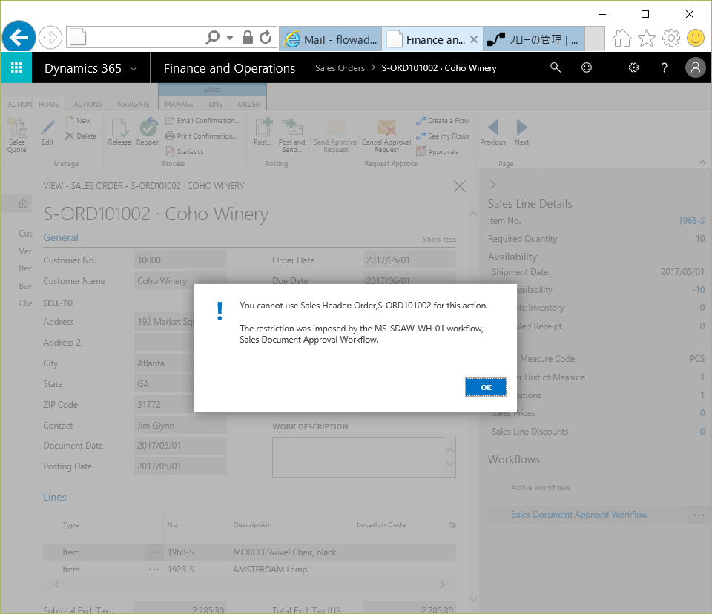Click the smiley feedback icon in browser

pyautogui.click(x=695, y=38)
